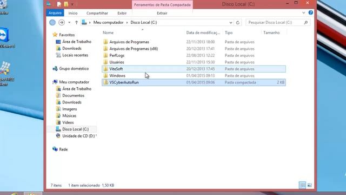The width and height of the screenshot is (346, 195).
Task: Open Favoritos in the navigation pane
Action: 66,35
